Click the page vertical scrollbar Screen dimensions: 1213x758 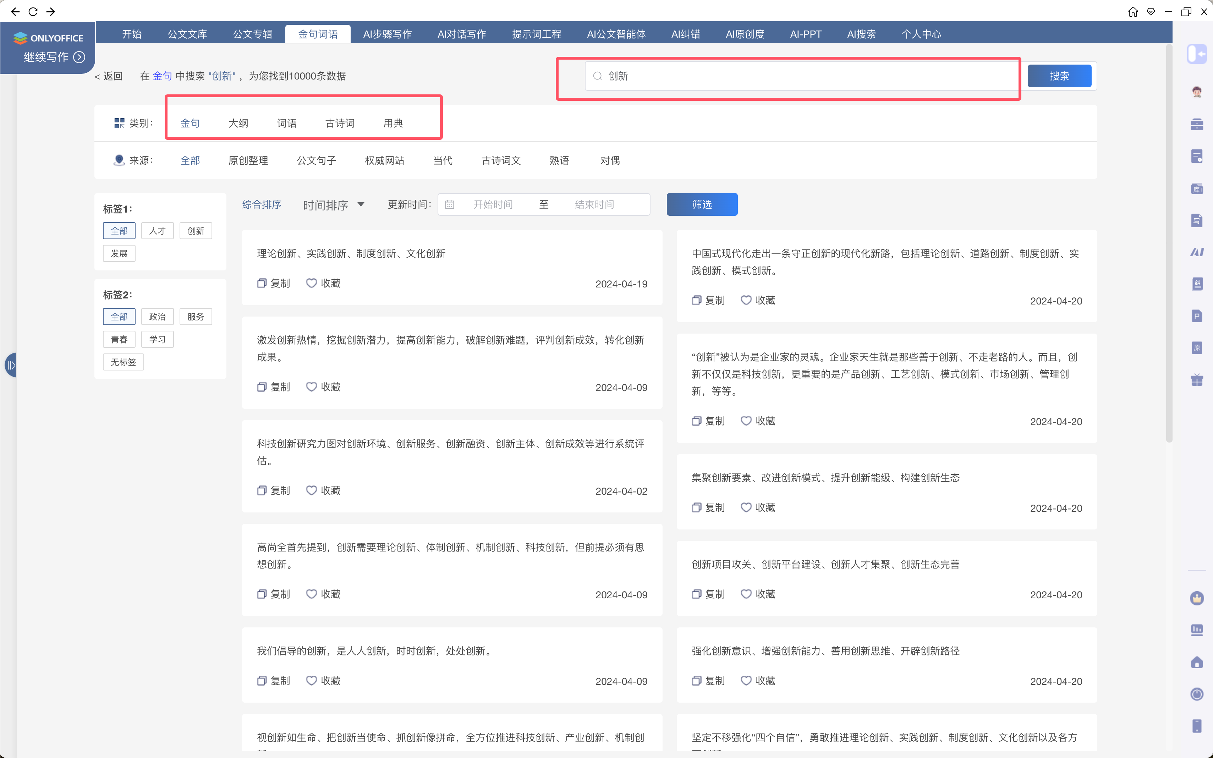(x=1169, y=244)
